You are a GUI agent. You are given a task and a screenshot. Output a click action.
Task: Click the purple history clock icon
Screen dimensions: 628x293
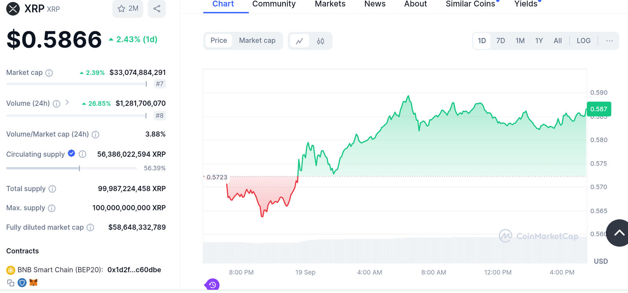coord(212,285)
